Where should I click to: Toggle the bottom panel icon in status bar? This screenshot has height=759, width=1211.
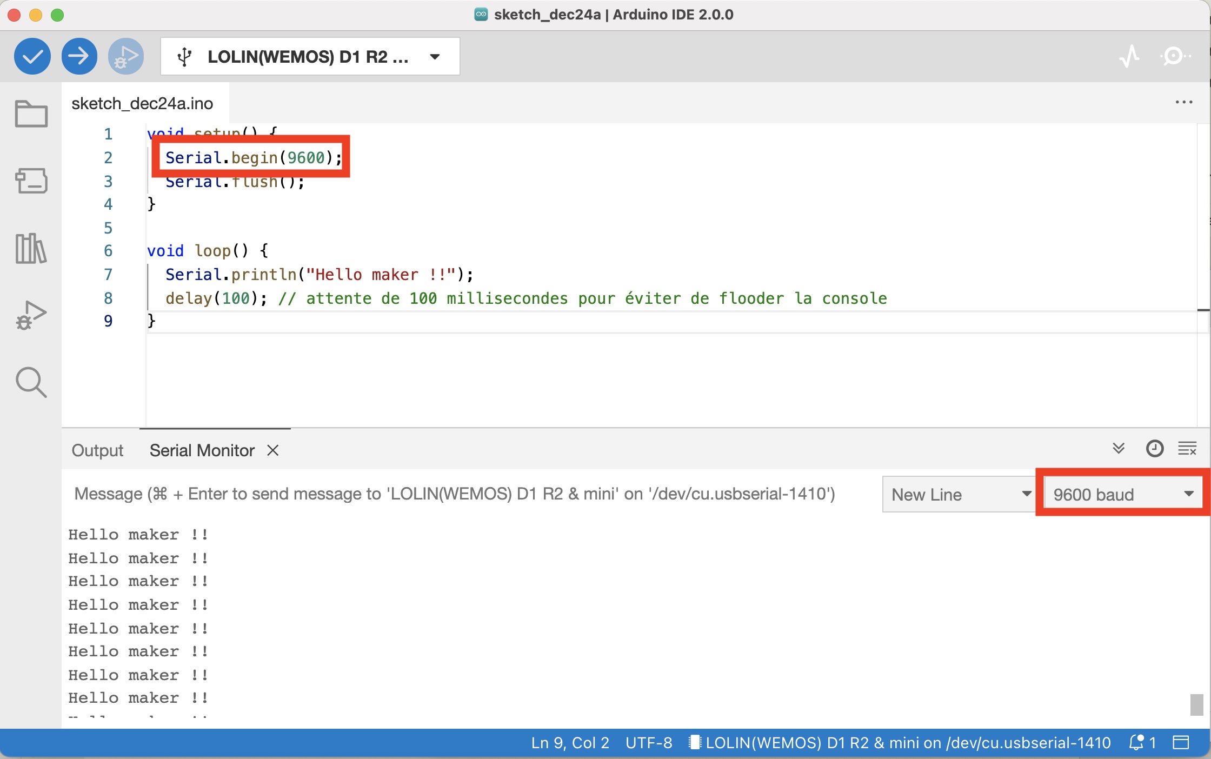1181,743
